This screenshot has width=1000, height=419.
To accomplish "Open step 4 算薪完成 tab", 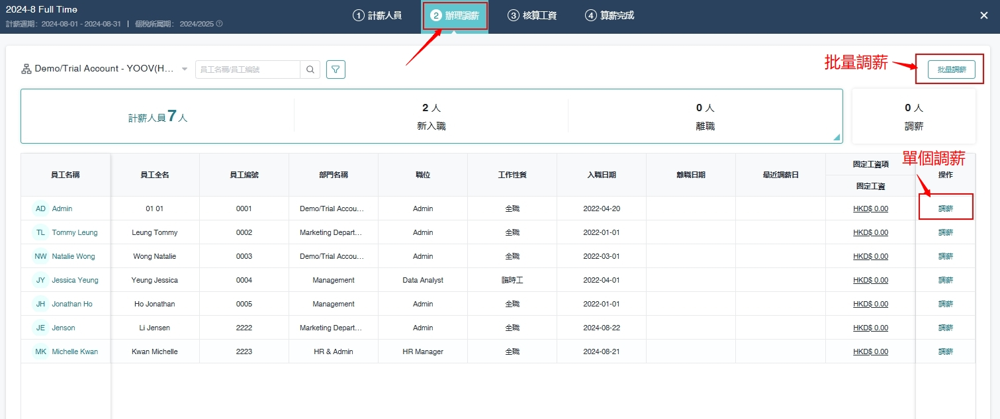I will (x=610, y=16).
